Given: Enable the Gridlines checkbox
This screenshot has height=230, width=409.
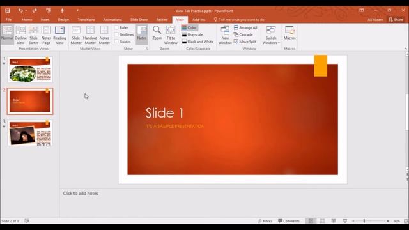Looking at the screenshot, I should coord(116,34).
